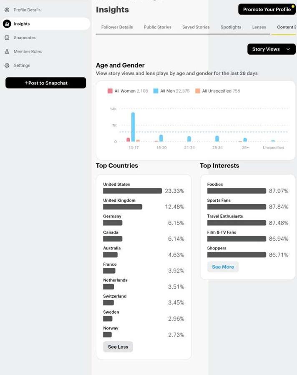Open the Story Views dropdown

272,49
